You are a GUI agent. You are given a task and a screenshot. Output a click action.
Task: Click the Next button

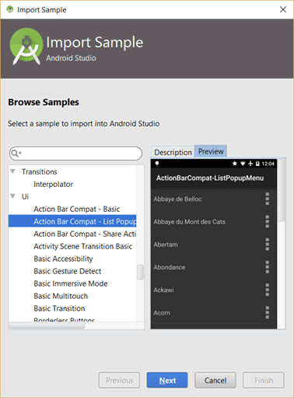click(167, 380)
